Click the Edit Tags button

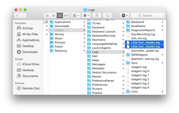(107, 15)
